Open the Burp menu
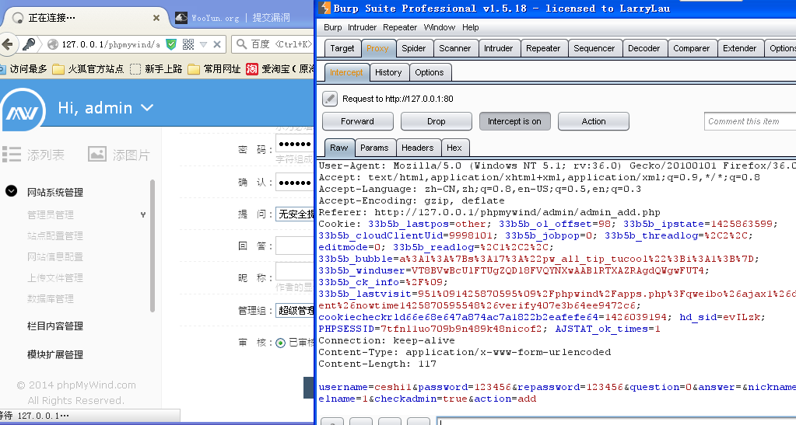The height and width of the screenshot is (425, 796). pyautogui.click(x=332, y=27)
